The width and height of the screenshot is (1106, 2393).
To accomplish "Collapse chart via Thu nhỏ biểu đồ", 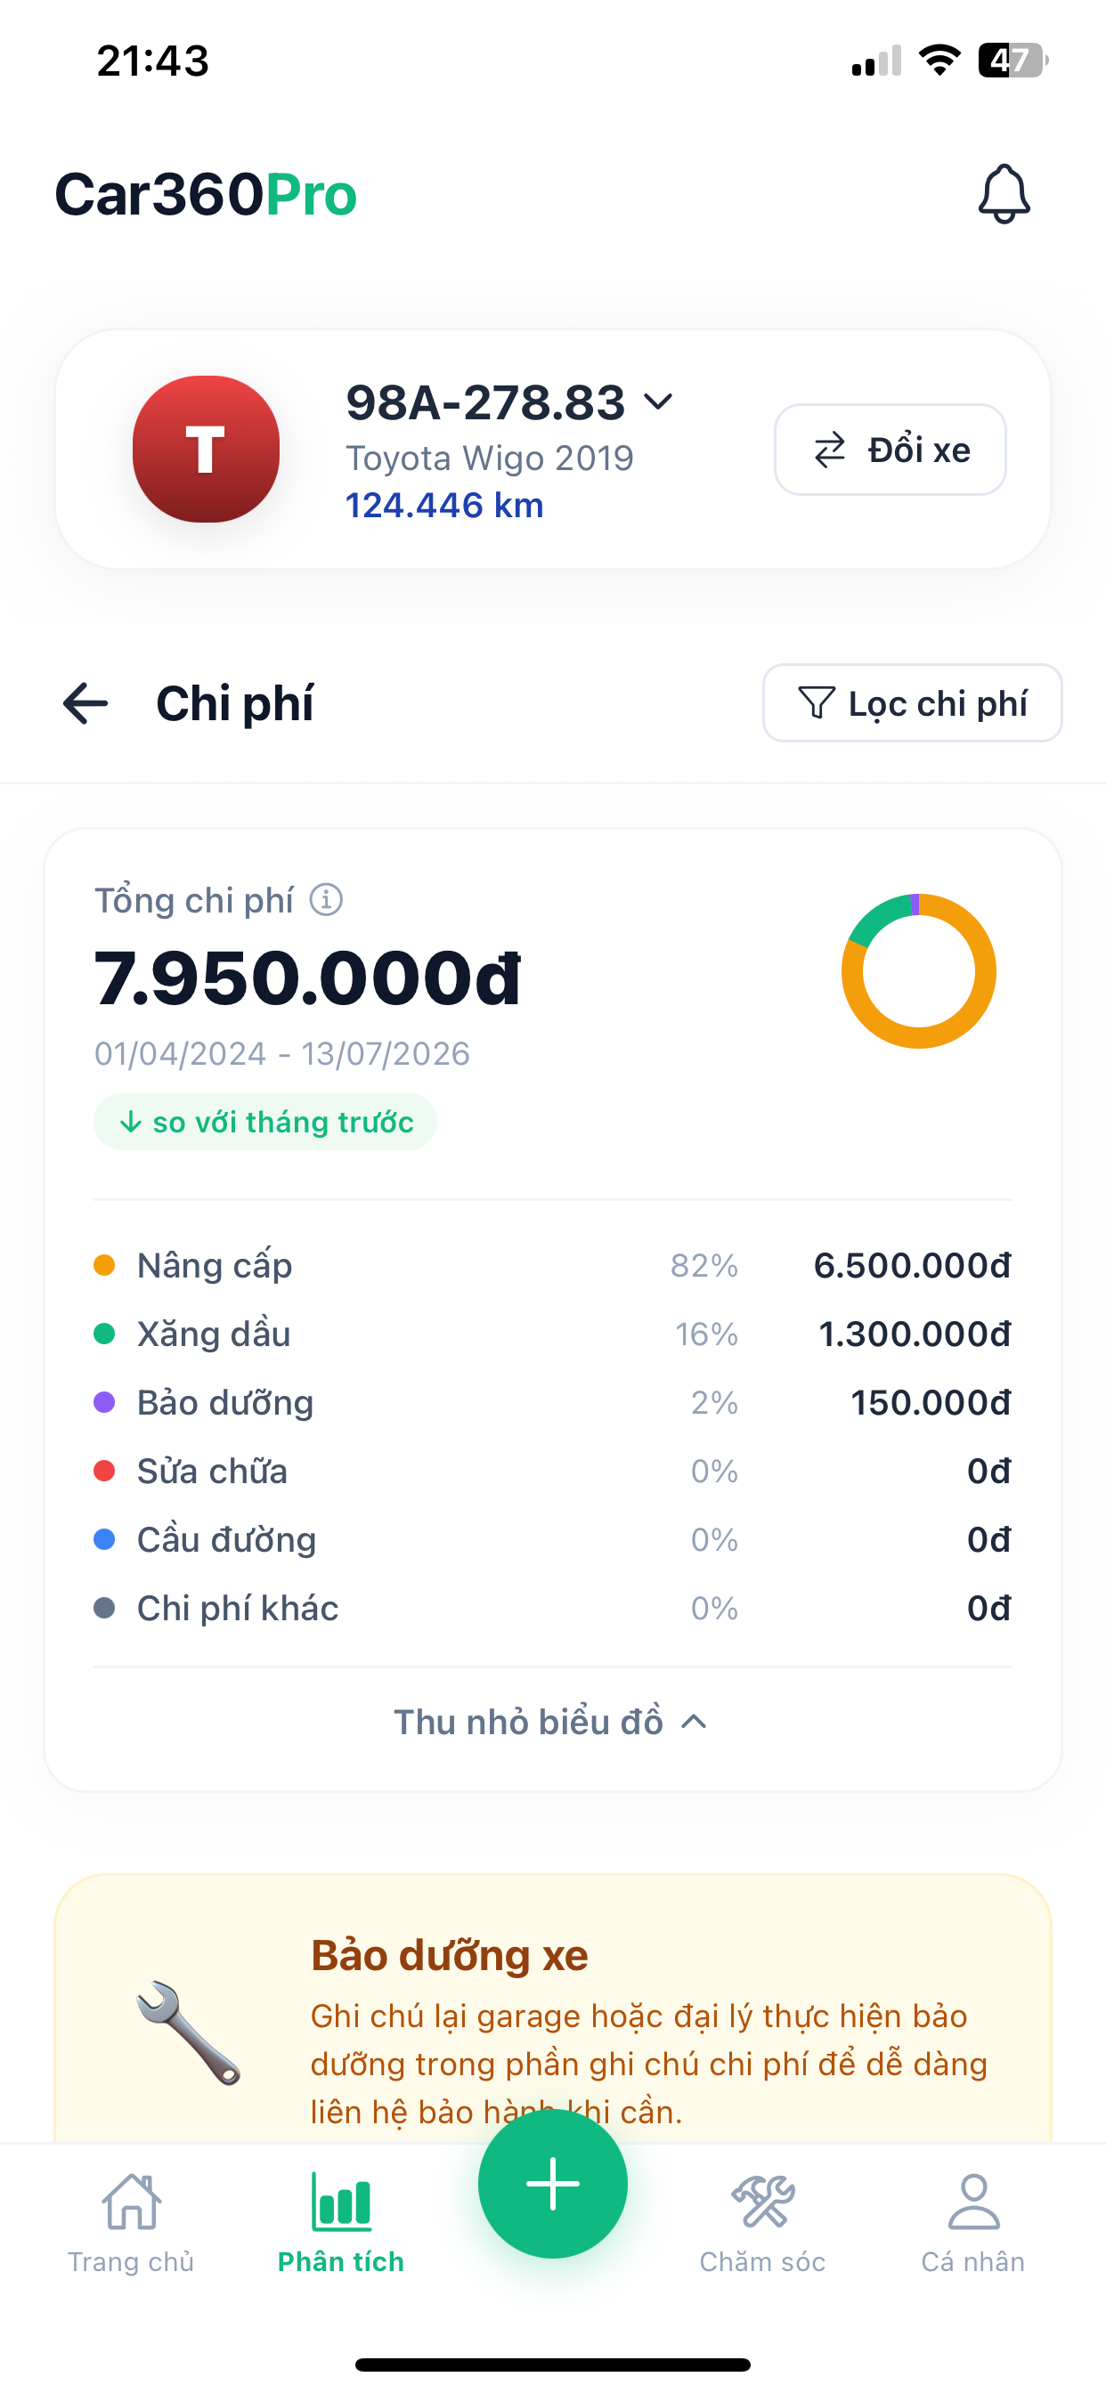I will 552,1722.
